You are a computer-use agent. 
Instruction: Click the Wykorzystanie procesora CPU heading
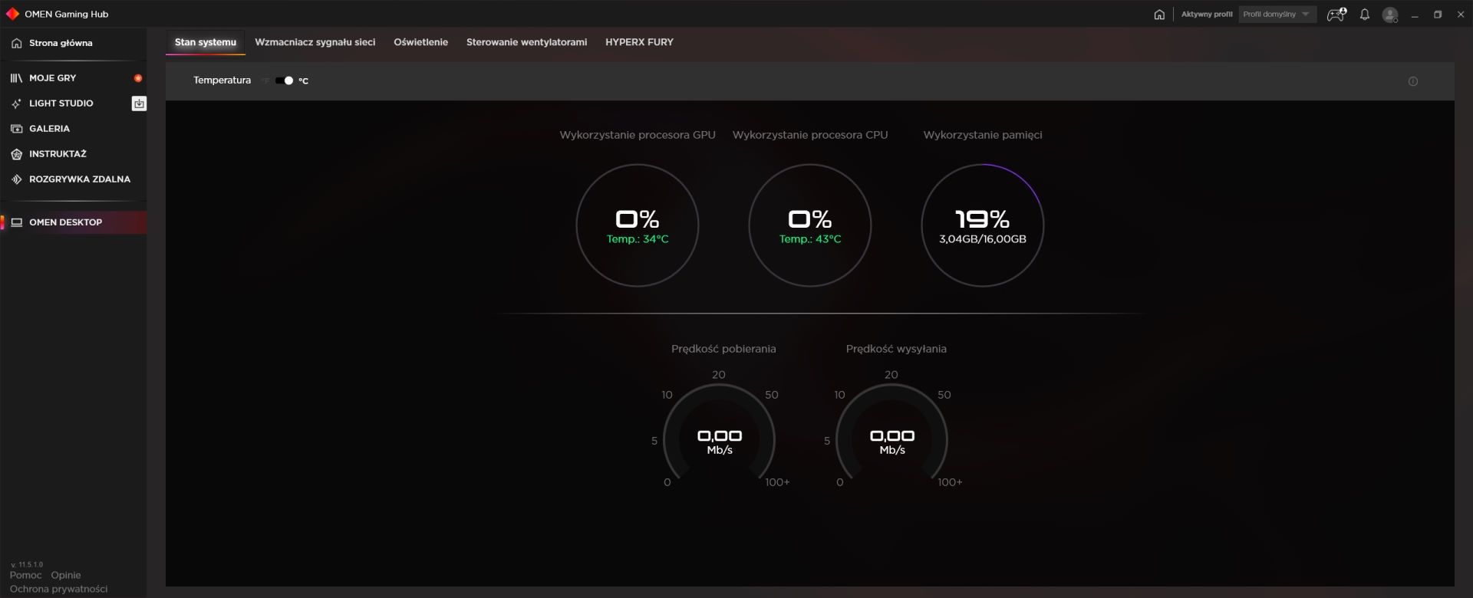(x=810, y=135)
